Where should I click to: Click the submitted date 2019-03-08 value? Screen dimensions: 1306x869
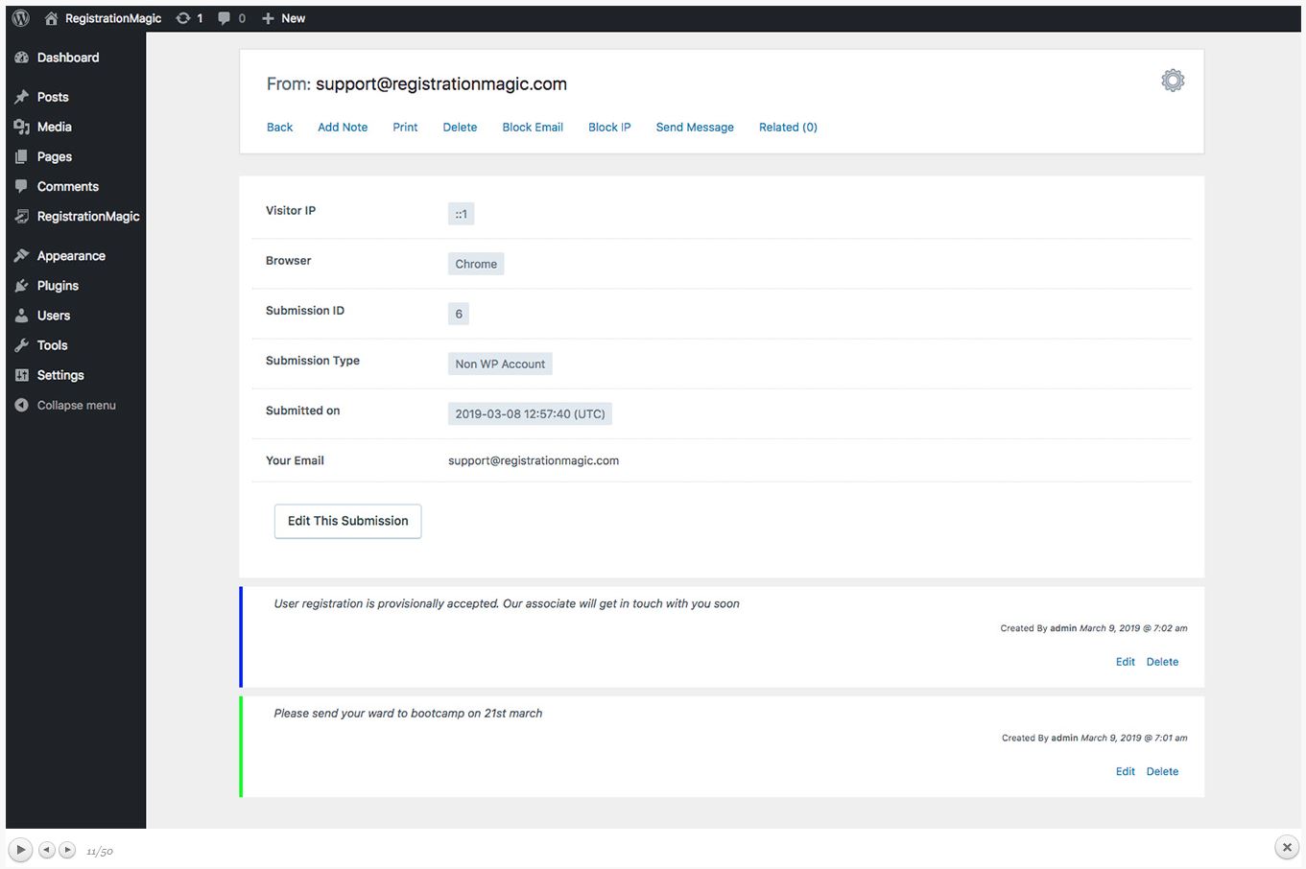[530, 413]
